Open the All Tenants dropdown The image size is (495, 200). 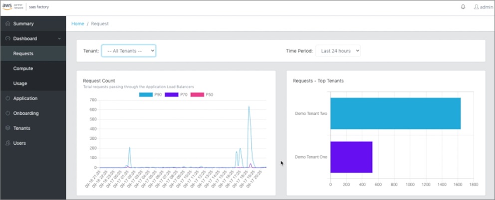click(128, 51)
